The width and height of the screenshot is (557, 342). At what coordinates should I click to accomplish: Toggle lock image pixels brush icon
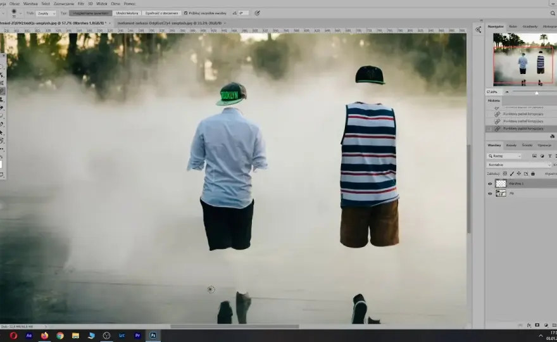coord(512,174)
